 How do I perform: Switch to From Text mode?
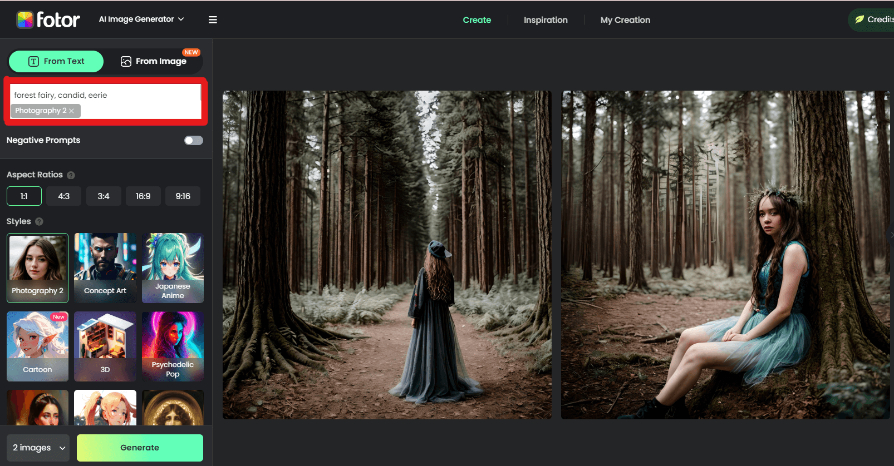pyautogui.click(x=56, y=61)
